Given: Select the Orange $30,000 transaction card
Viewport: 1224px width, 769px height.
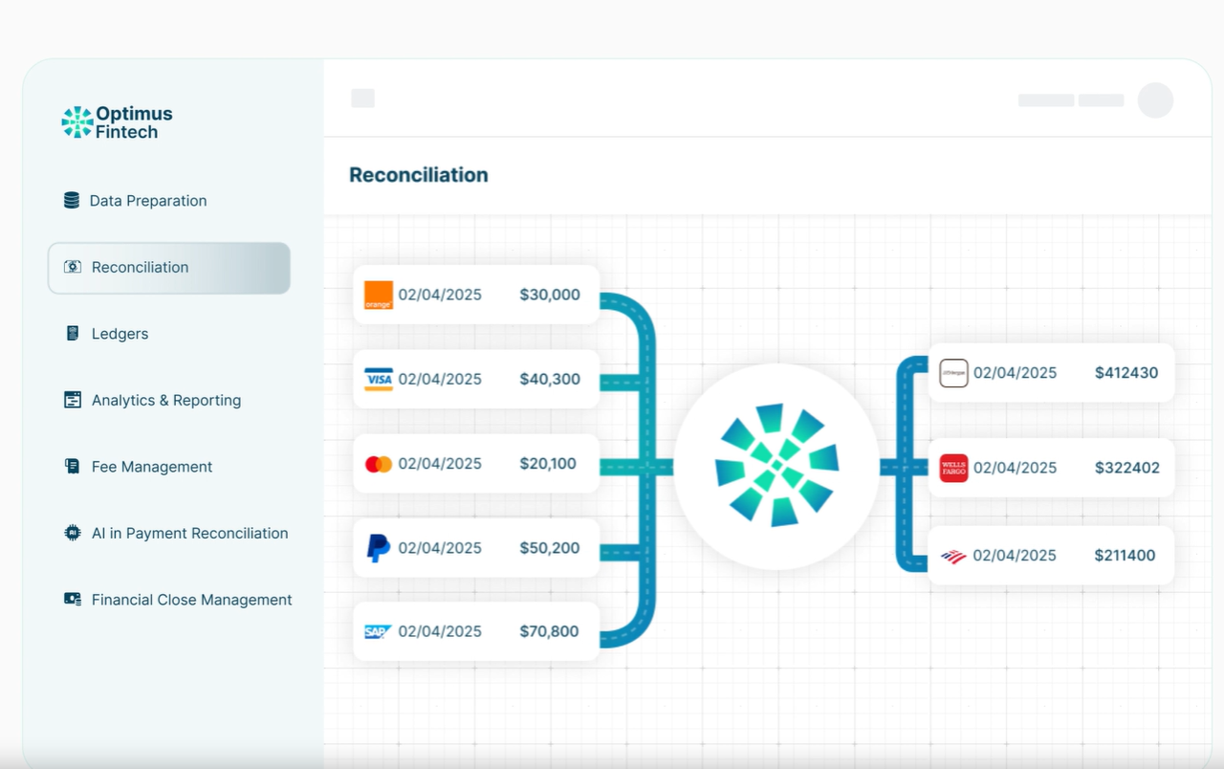Looking at the screenshot, I should point(475,295).
